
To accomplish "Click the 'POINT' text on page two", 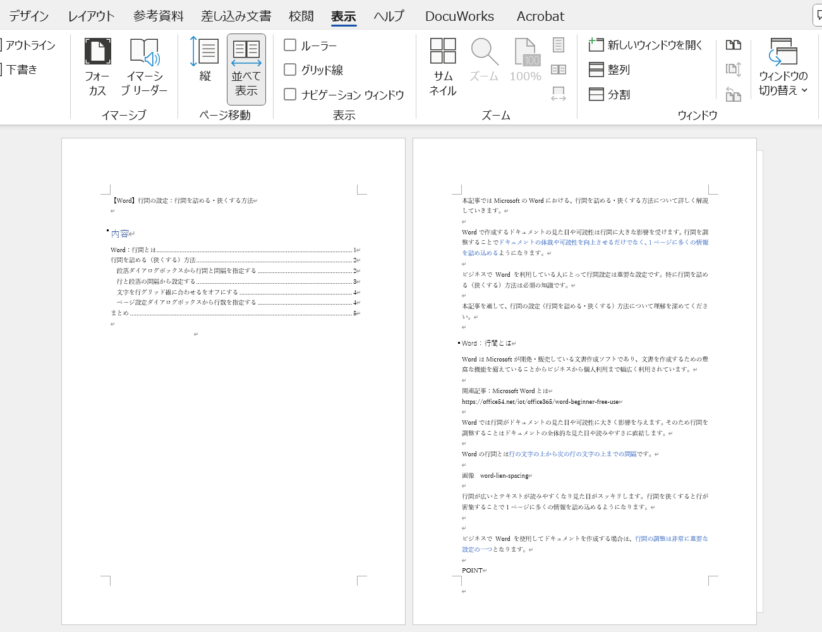I will click(472, 570).
